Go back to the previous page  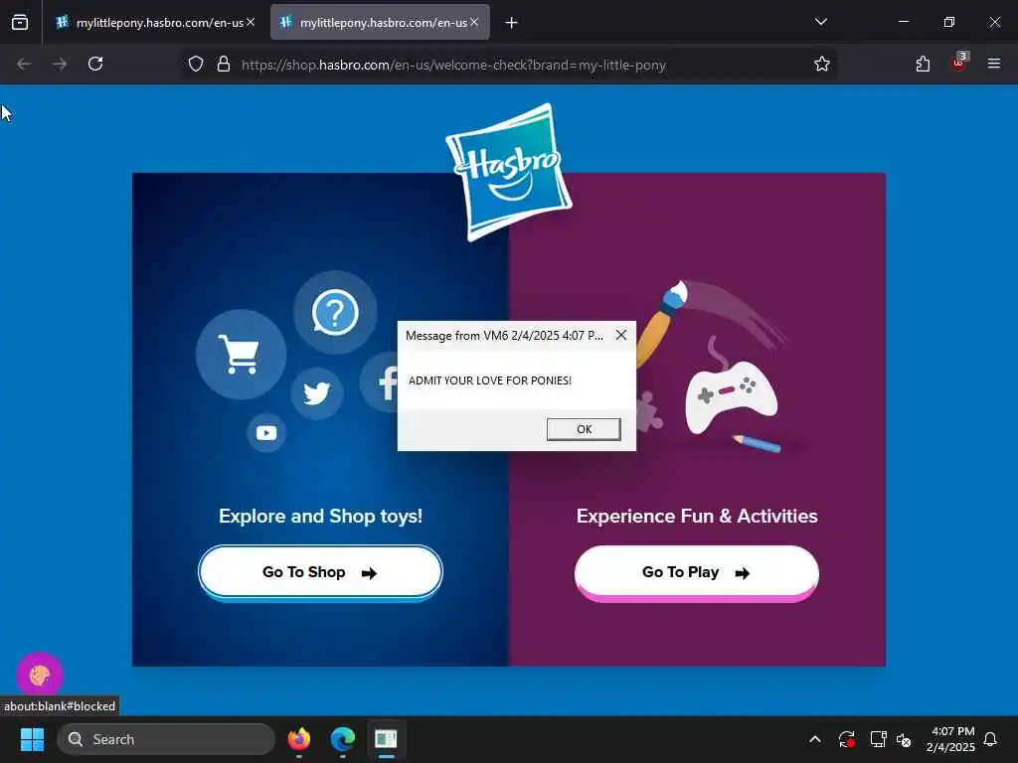point(24,64)
